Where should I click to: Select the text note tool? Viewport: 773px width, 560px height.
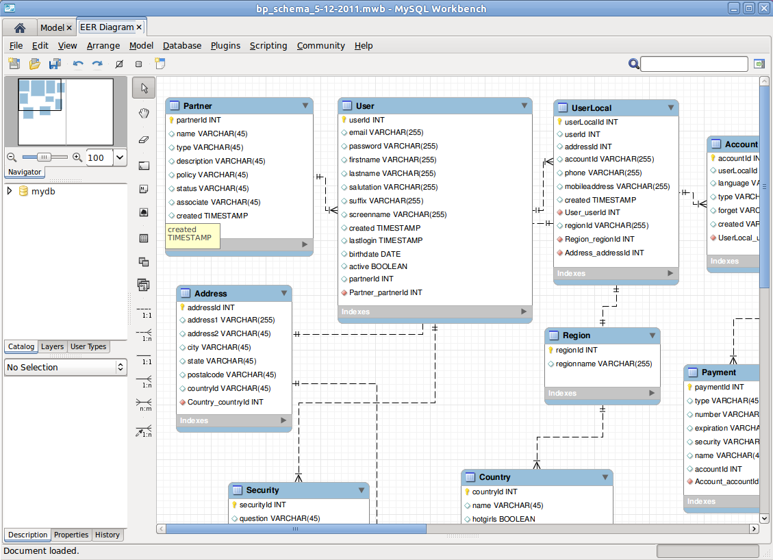point(144,190)
